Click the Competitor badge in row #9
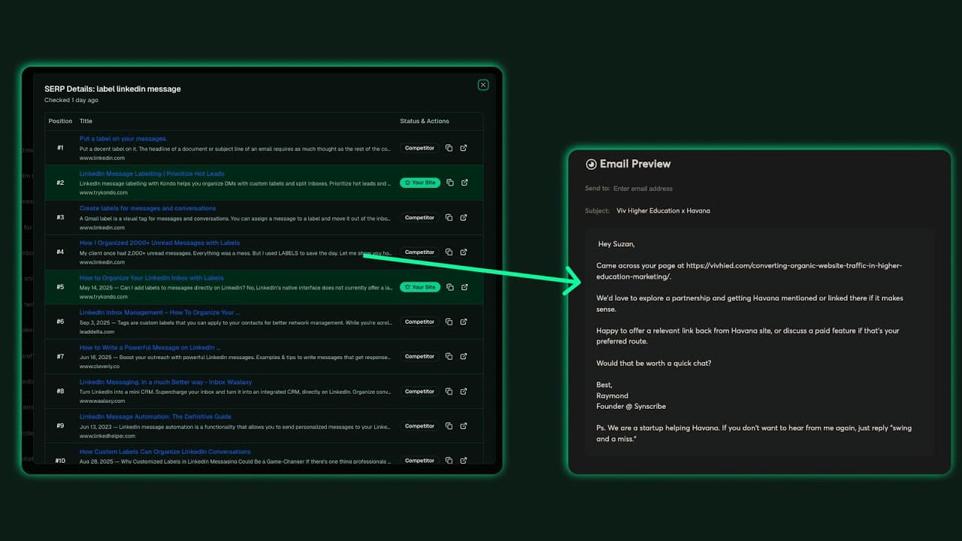This screenshot has height=541, width=962. click(419, 426)
